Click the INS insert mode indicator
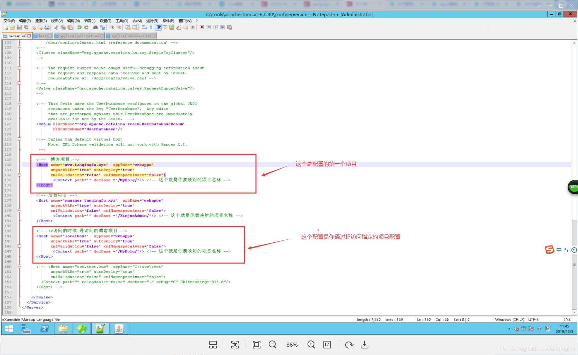The height and width of the screenshot is (355, 578). (567, 319)
